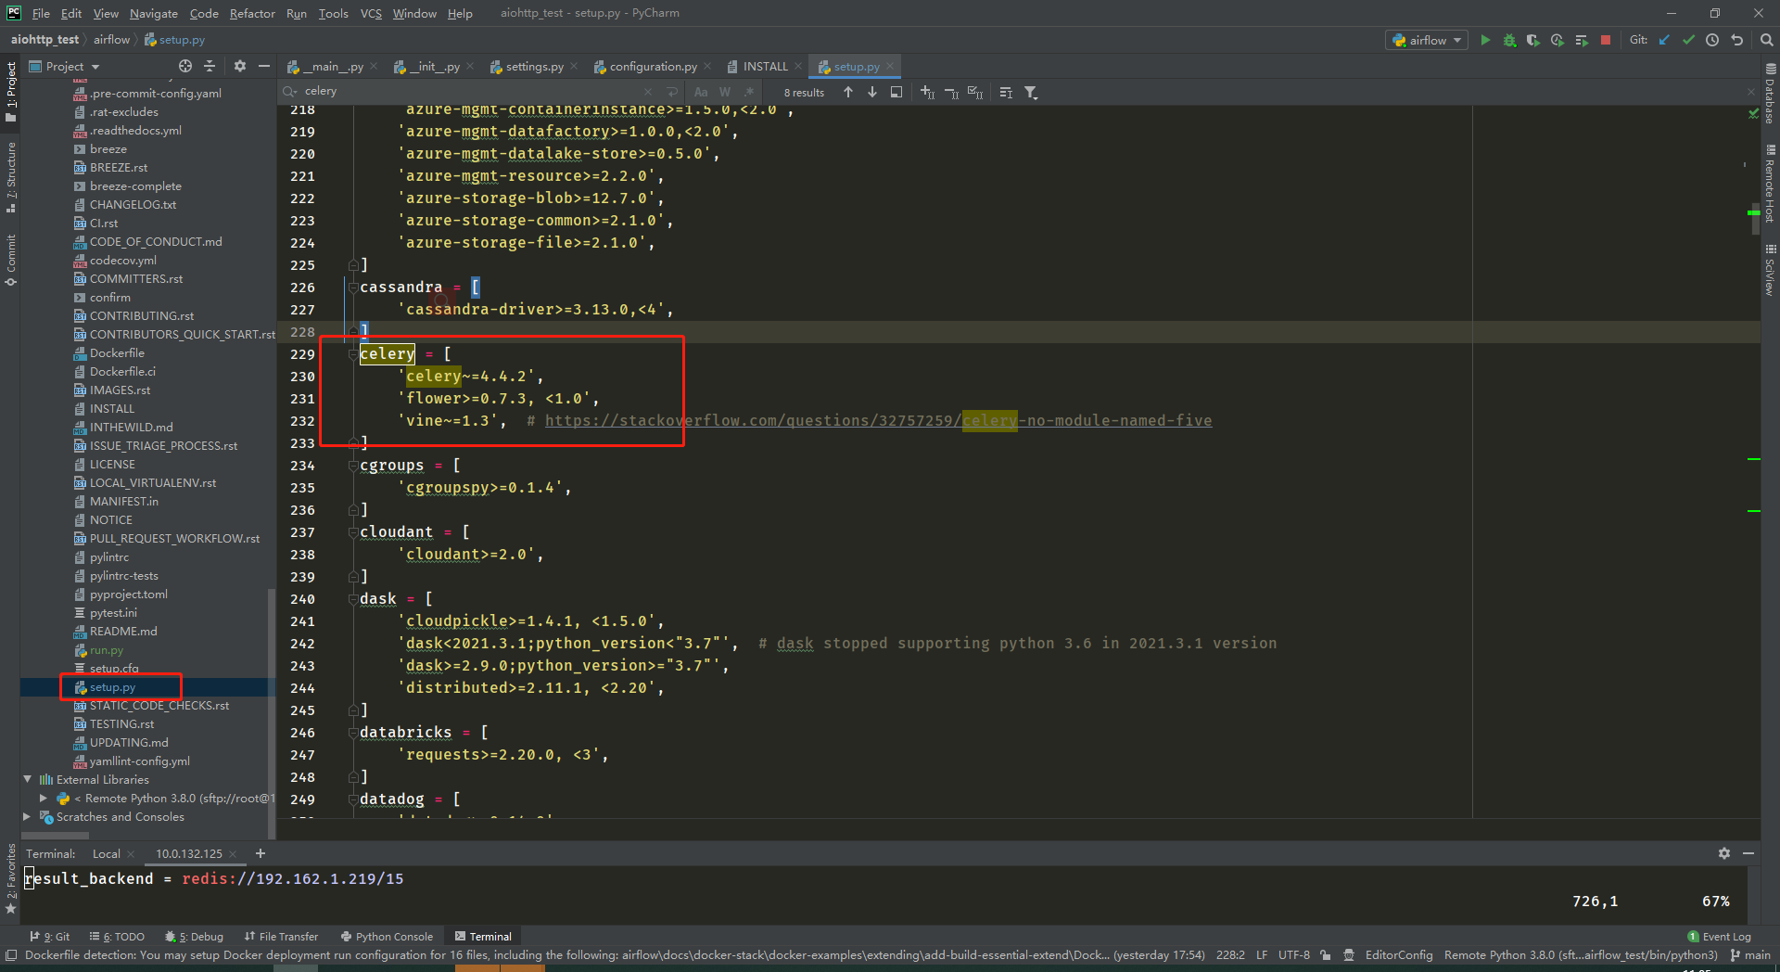This screenshot has height=972, width=1780.
Task: Commit changes with green checkmark
Action: [x=1688, y=40]
